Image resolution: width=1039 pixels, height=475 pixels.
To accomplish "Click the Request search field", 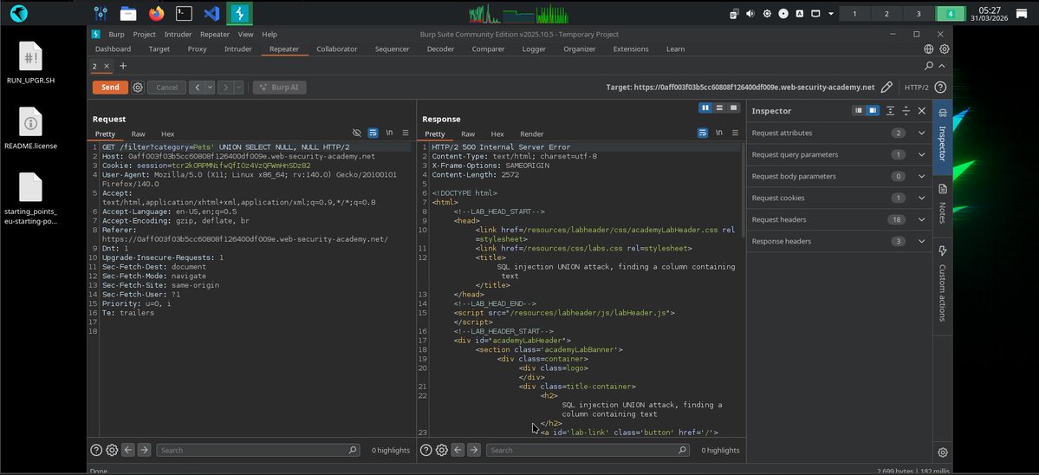I will tap(258, 450).
